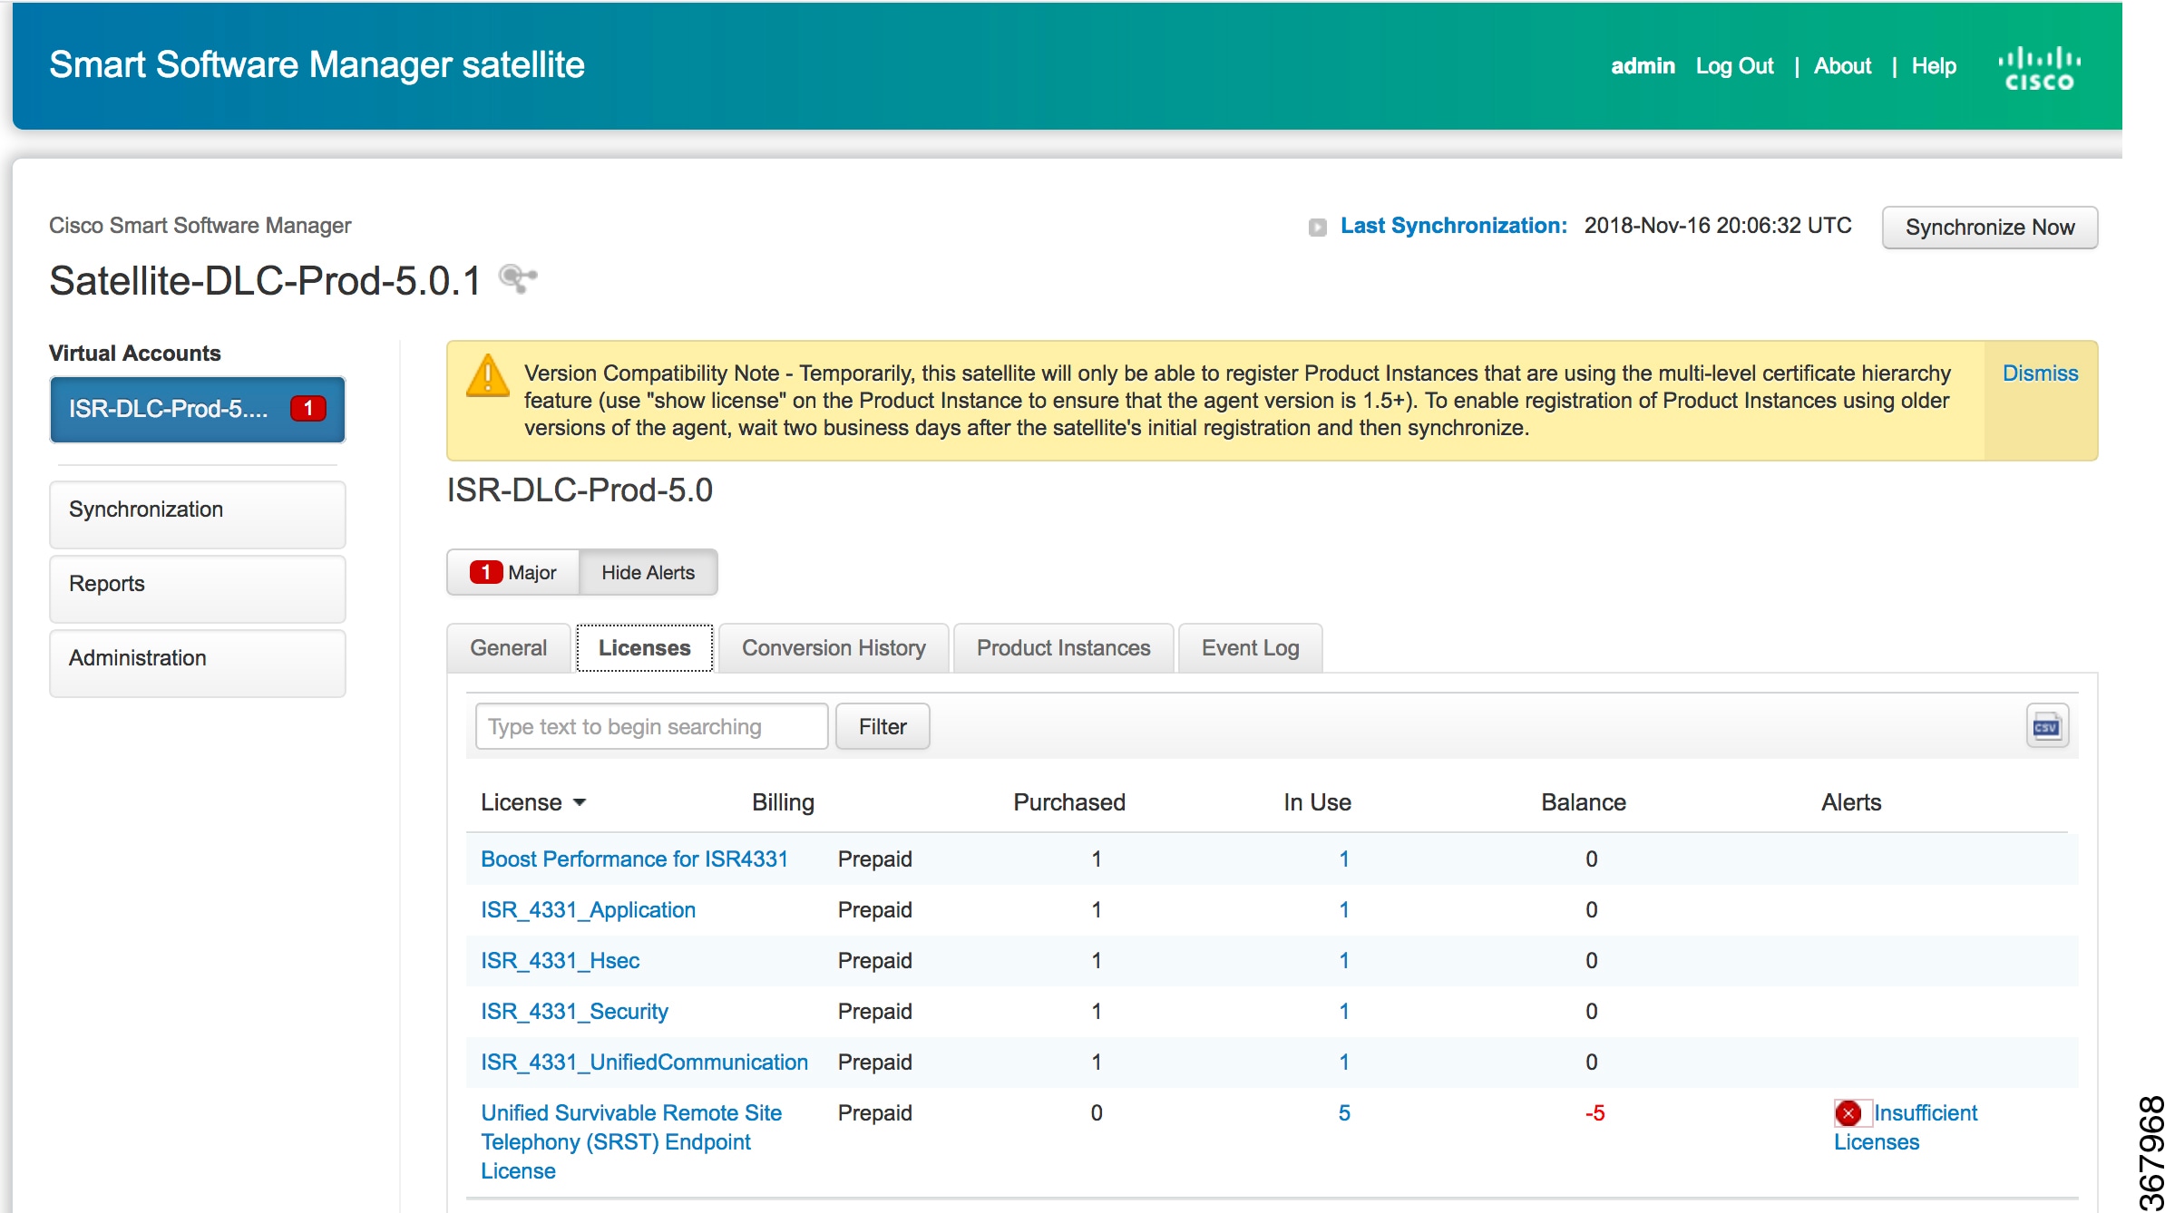Toggle Hide Alerts for ISR-DLC-Prod-5.0
This screenshot has height=1213, width=2165.
tap(648, 572)
